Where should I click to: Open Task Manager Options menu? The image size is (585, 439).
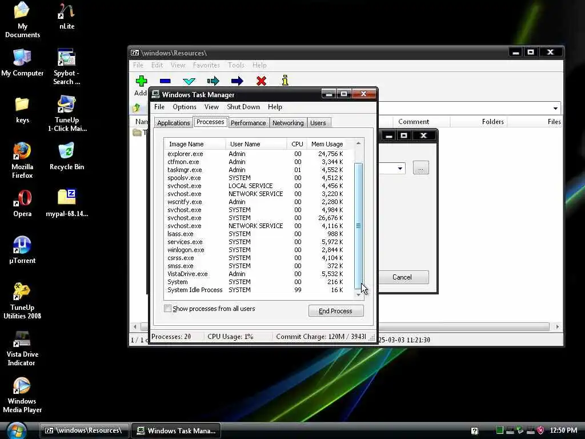tap(185, 107)
